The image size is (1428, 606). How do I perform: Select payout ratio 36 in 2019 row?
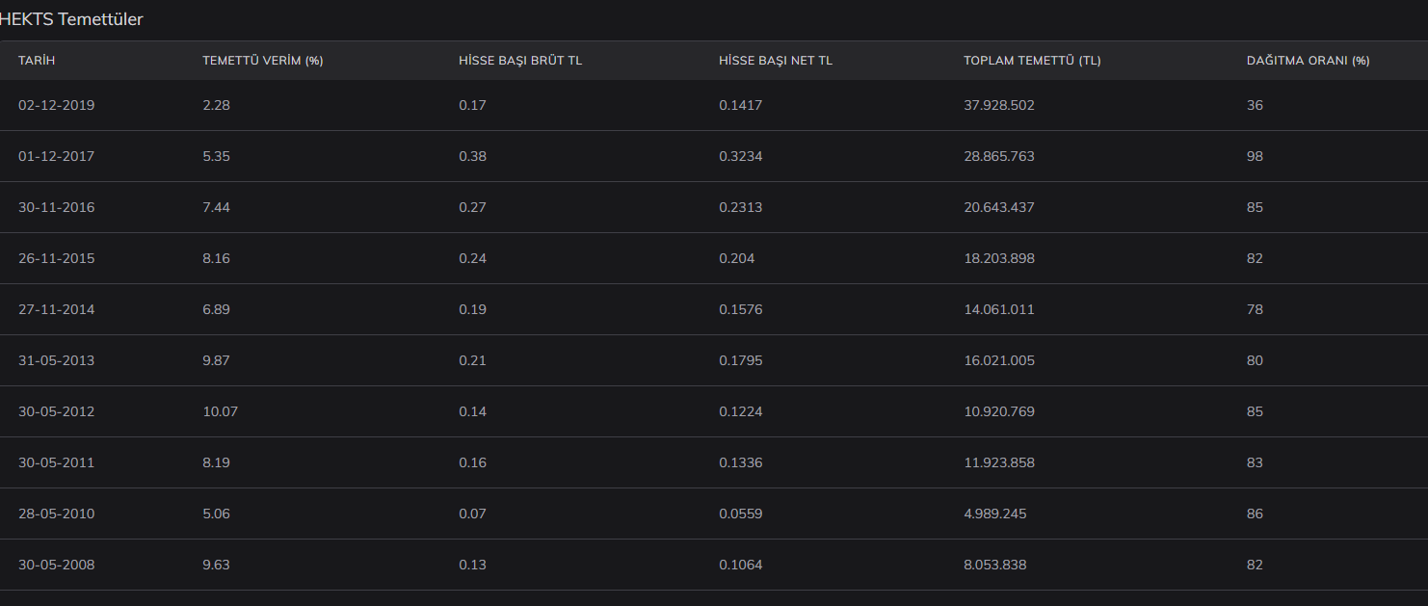1255,105
